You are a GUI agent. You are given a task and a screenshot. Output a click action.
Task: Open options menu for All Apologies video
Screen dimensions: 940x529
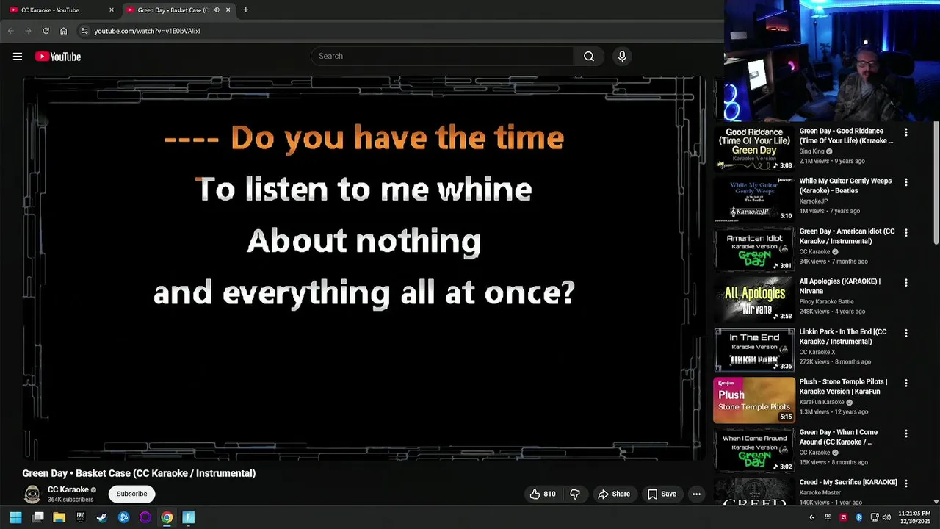(905, 282)
